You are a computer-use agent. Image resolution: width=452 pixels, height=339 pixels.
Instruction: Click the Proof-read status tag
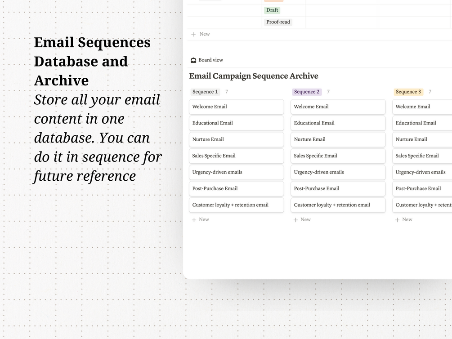pyautogui.click(x=278, y=22)
